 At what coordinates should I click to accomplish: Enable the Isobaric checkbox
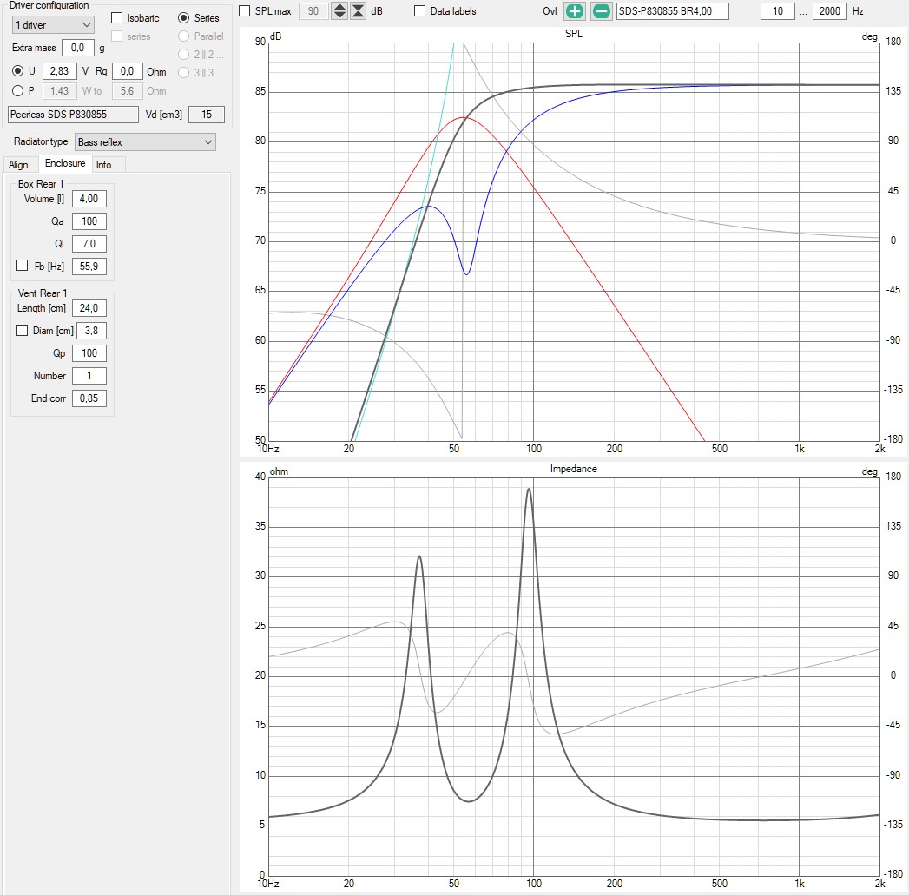click(x=117, y=18)
